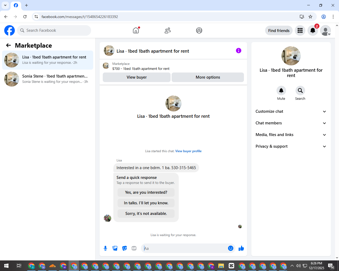Click the View buyer button
Viewport: 339px width, 271px height.
(x=137, y=77)
